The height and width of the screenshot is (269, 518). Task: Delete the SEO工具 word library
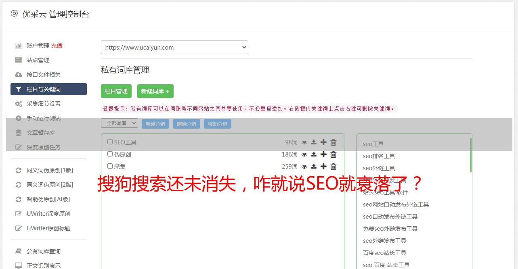(x=333, y=142)
